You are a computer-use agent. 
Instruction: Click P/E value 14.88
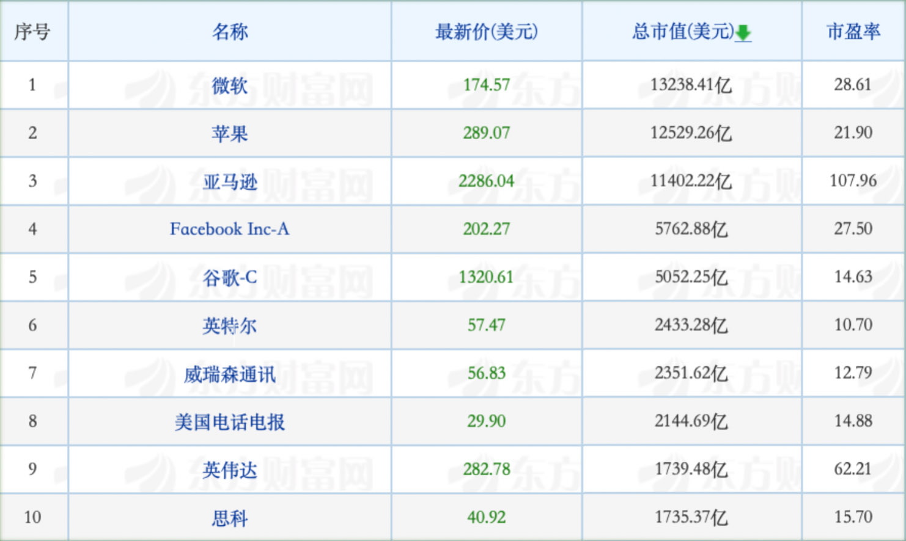(853, 421)
